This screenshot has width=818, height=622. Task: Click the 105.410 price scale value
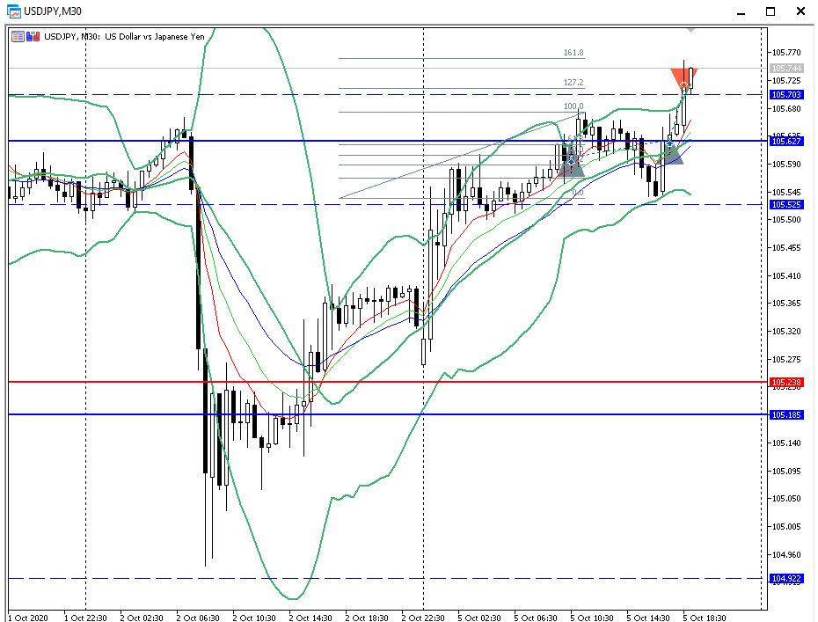[786, 275]
